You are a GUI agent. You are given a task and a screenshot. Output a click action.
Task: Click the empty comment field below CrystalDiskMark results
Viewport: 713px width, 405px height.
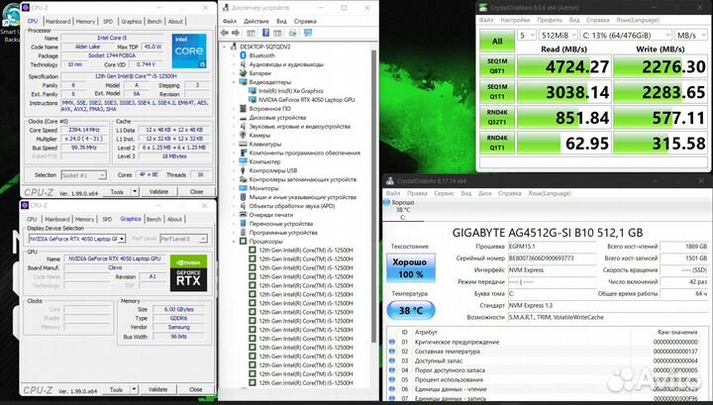click(593, 162)
